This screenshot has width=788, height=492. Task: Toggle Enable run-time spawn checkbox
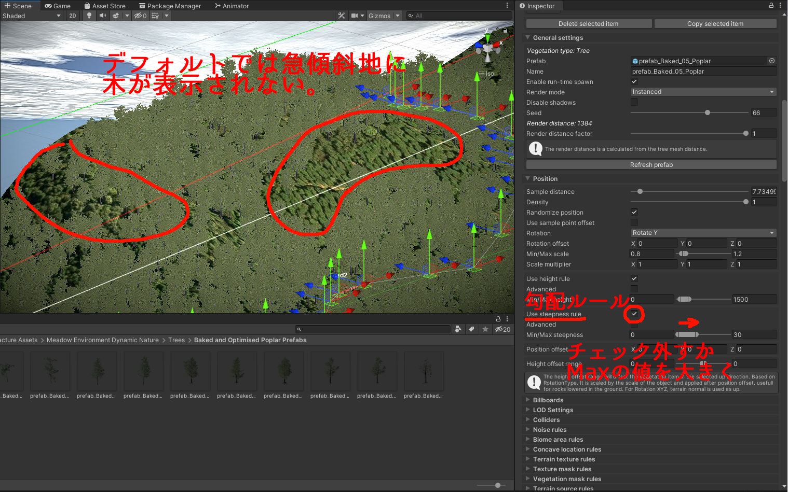tap(634, 81)
